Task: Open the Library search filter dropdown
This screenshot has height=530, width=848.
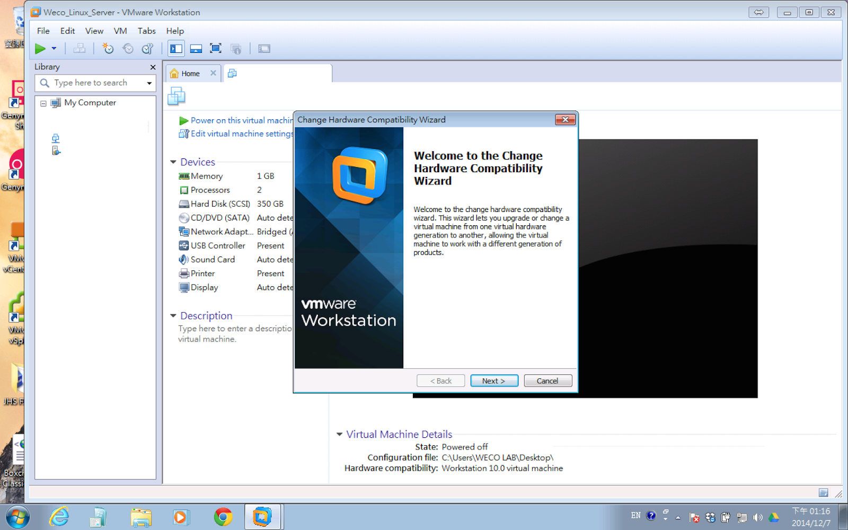Action: click(x=149, y=83)
